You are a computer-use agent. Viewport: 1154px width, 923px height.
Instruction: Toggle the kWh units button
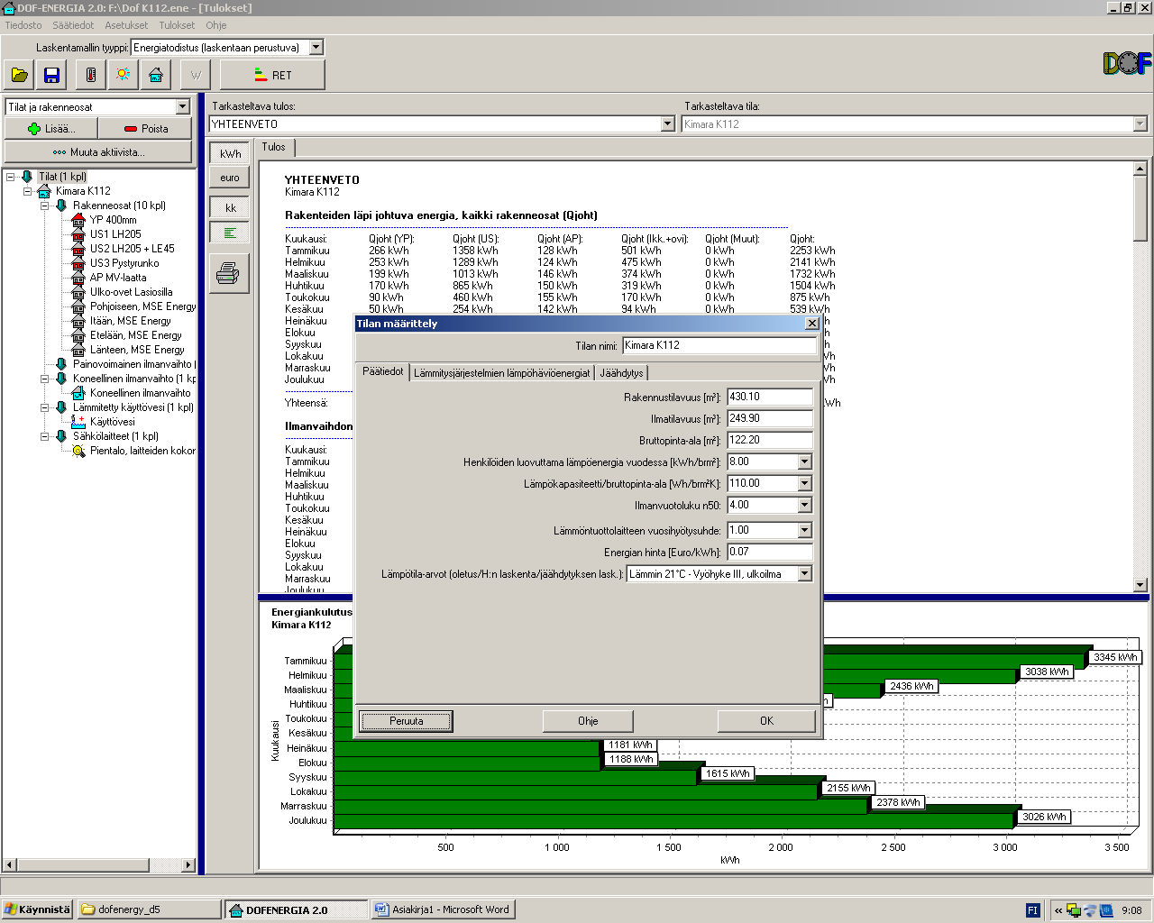pyautogui.click(x=229, y=153)
